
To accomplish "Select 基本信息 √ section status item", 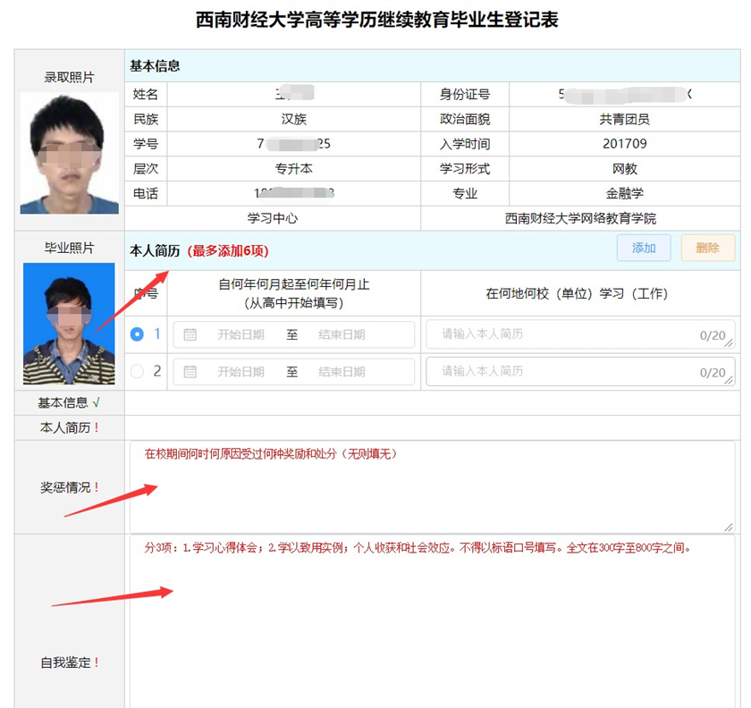I will [x=69, y=403].
